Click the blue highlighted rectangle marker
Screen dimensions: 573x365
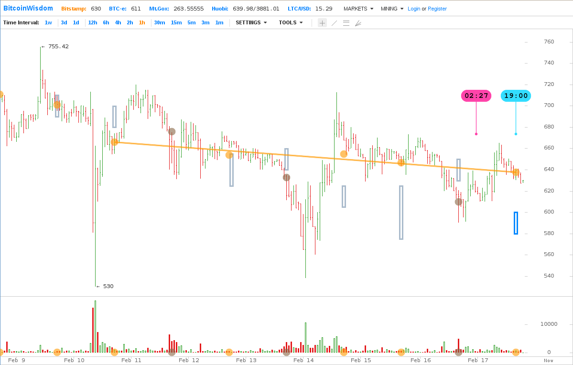pyautogui.click(x=516, y=223)
